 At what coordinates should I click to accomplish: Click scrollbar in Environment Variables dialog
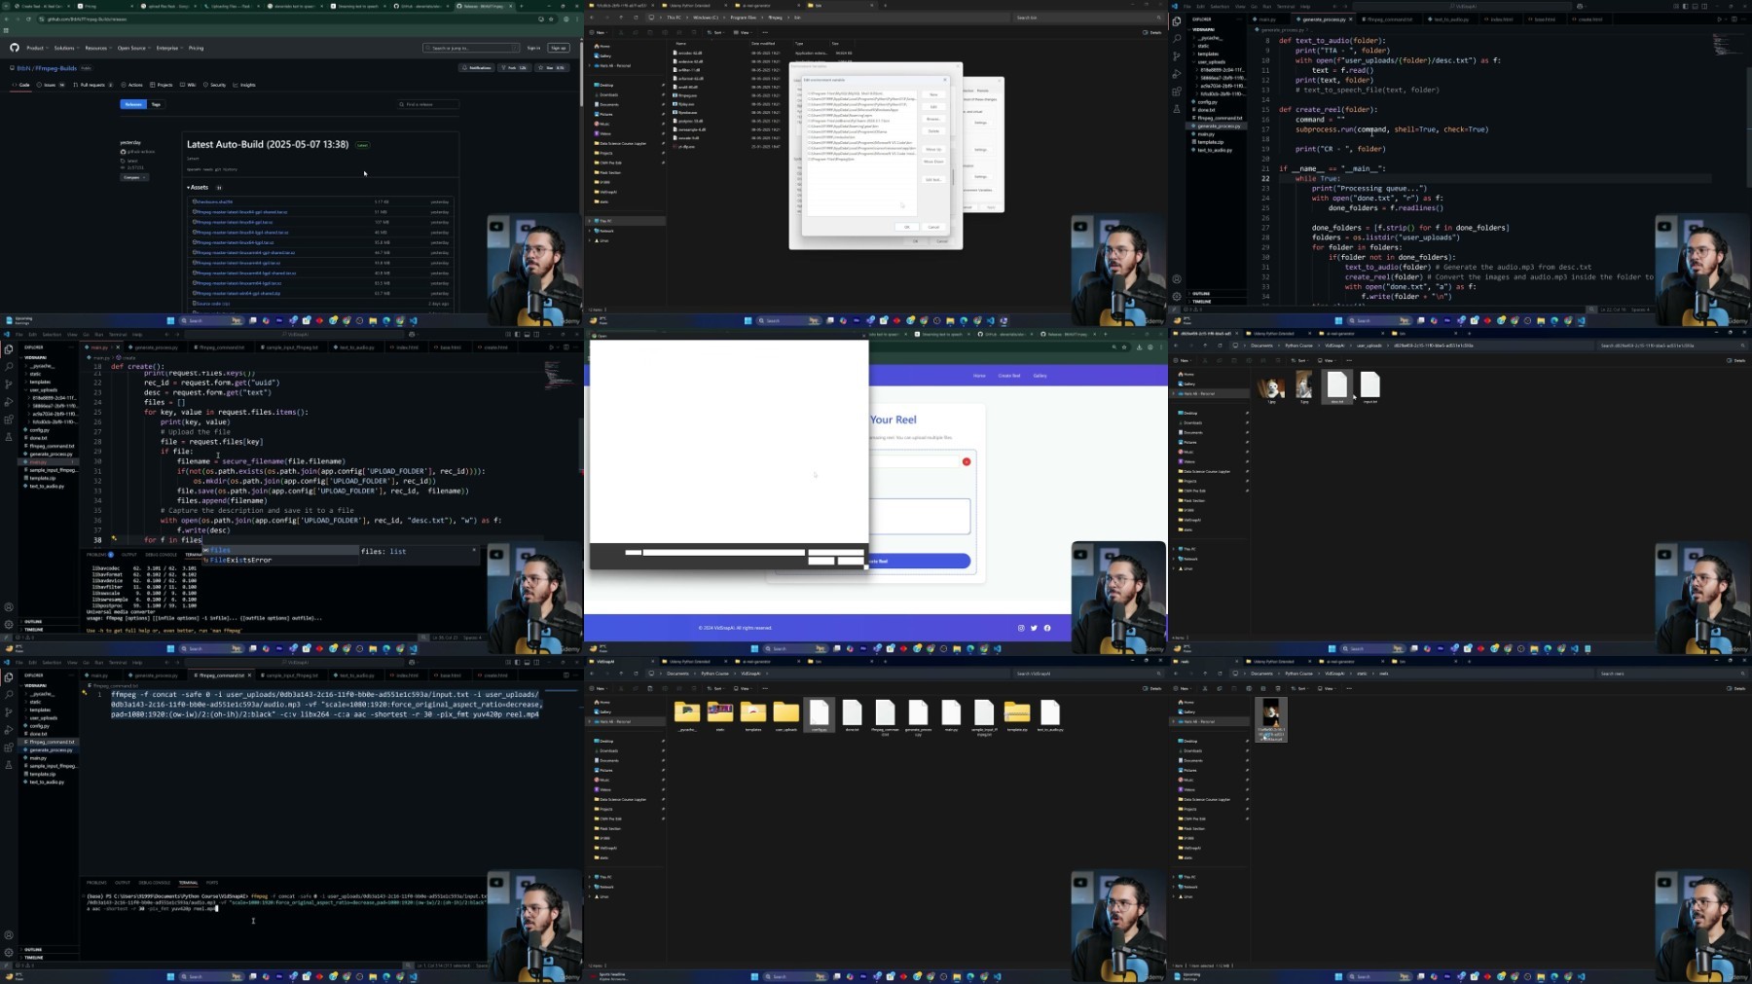(953, 177)
